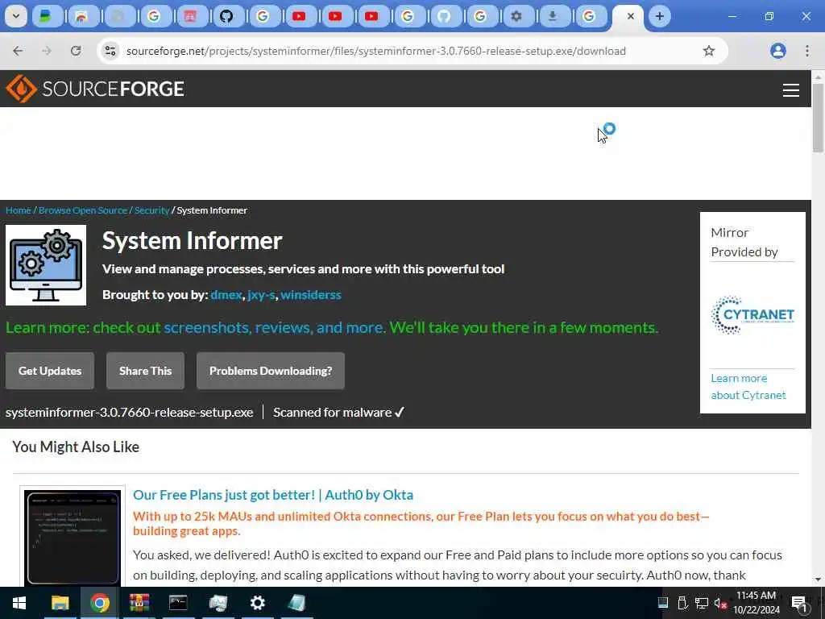
Task: Go back to the previous page
Action: point(18,51)
